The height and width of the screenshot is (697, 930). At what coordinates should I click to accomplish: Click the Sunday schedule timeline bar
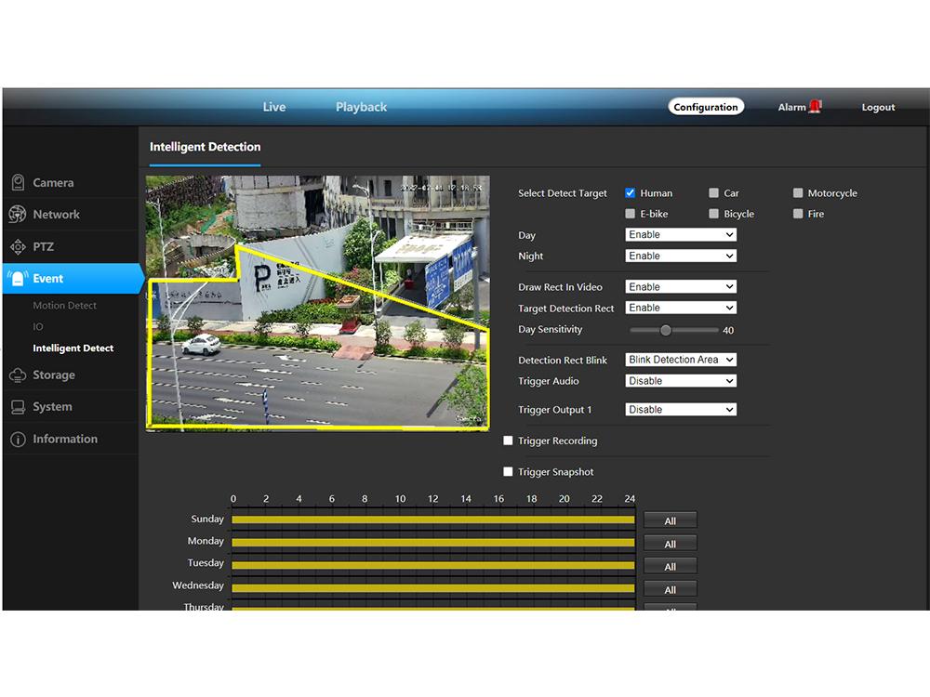tap(433, 519)
